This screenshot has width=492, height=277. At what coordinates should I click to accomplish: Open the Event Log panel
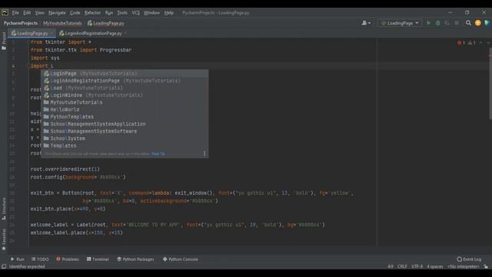coord(469,259)
